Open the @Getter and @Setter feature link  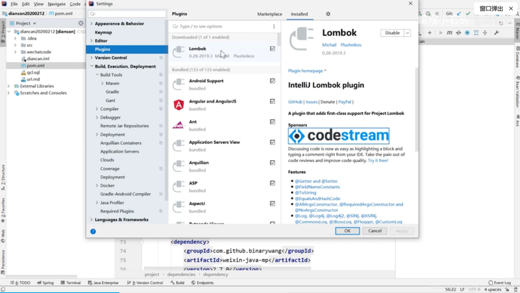point(316,181)
